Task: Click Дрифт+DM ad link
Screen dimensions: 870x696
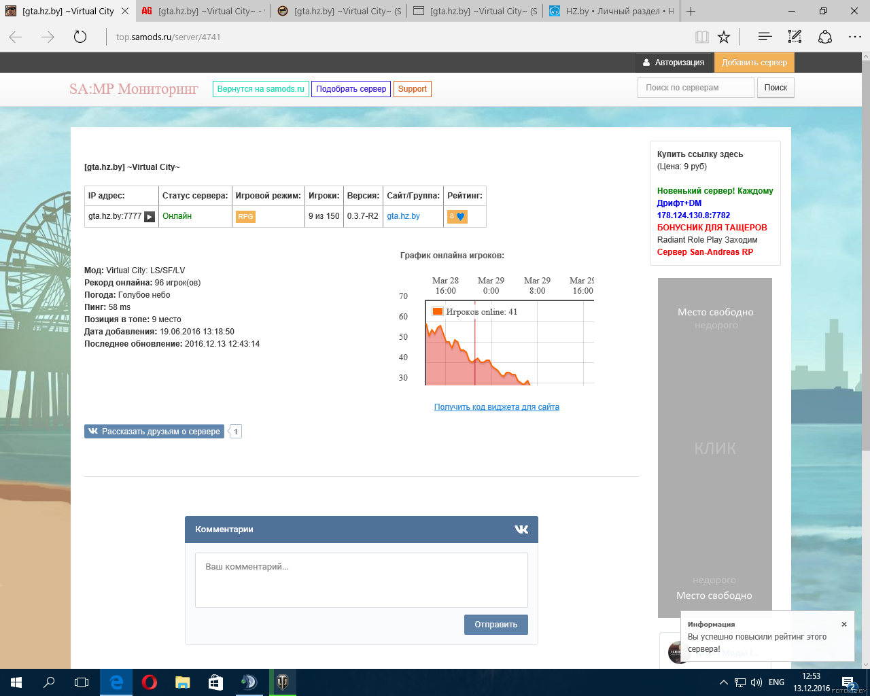Action: [x=679, y=203]
